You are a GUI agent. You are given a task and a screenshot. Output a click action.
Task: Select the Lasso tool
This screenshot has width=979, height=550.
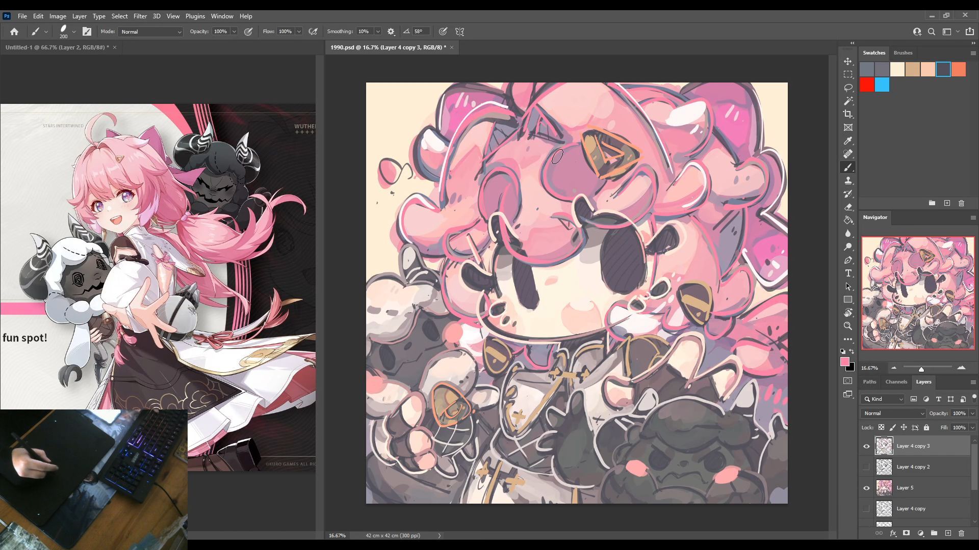pos(848,88)
